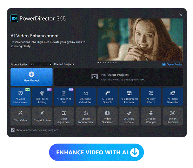Open the Video Stabilizer
Screen dimensions: 193x168
point(107,117)
